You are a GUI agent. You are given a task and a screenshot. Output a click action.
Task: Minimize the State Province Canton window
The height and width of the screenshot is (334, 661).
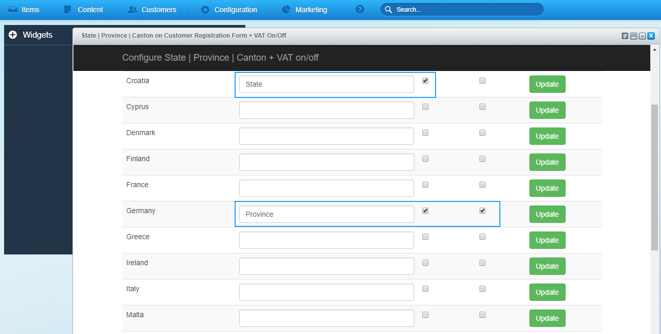[x=633, y=36]
